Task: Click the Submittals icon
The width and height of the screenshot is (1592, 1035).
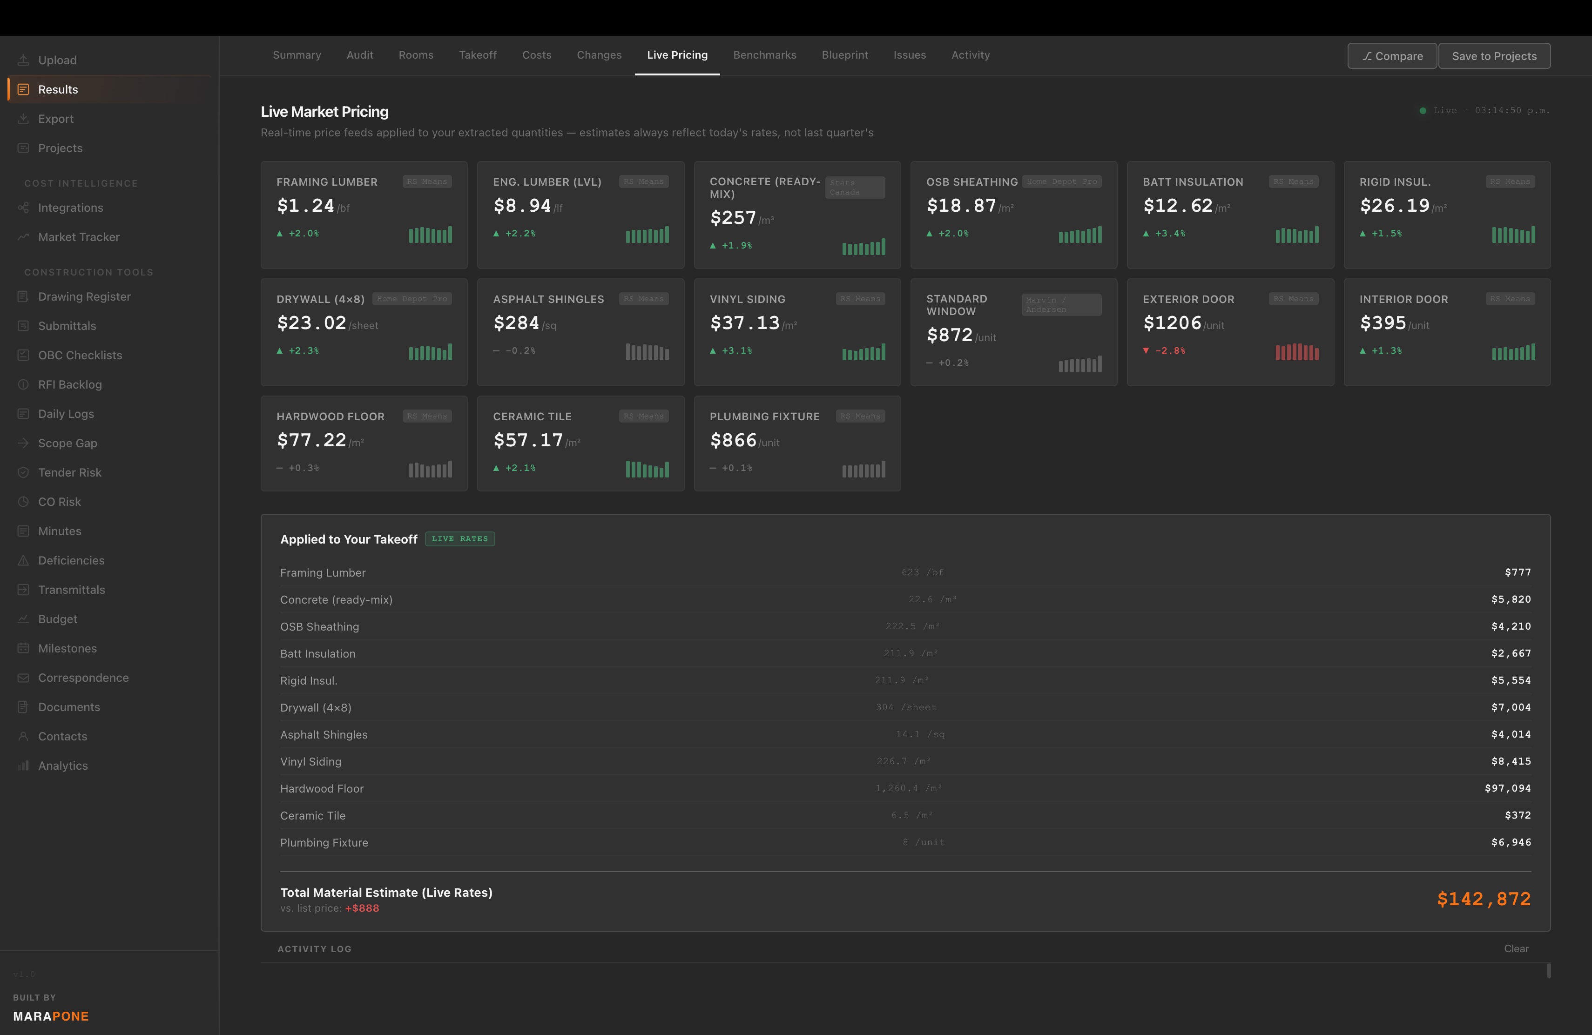Action: (23, 326)
